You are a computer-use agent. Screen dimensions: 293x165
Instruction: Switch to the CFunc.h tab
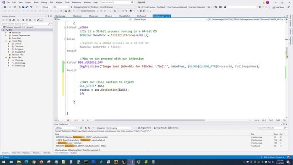tap(109, 16)
